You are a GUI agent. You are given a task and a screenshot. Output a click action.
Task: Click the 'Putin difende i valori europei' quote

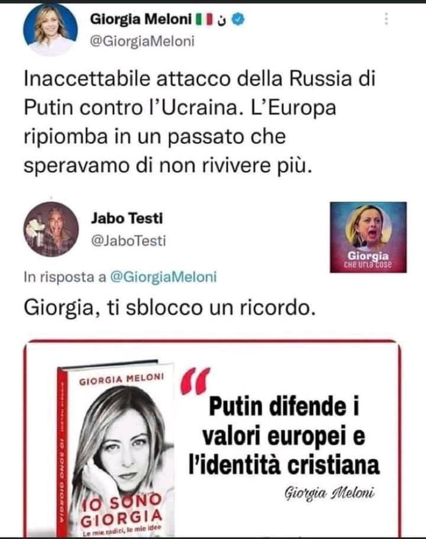click(284, 436)
